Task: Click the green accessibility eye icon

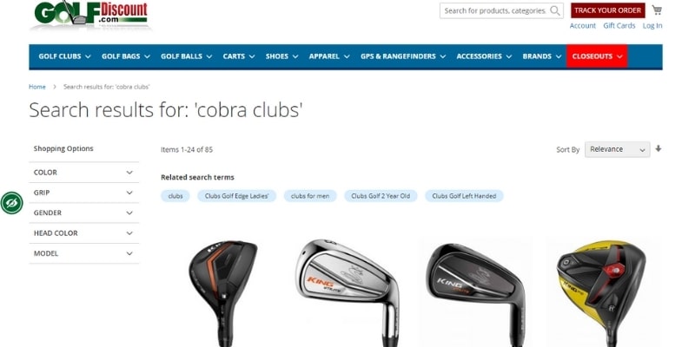Action: point(12,203)
